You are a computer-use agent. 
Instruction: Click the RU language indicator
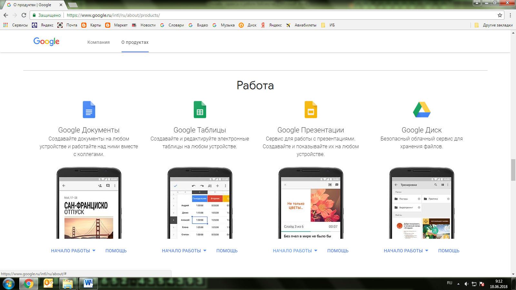click(450, 283)
